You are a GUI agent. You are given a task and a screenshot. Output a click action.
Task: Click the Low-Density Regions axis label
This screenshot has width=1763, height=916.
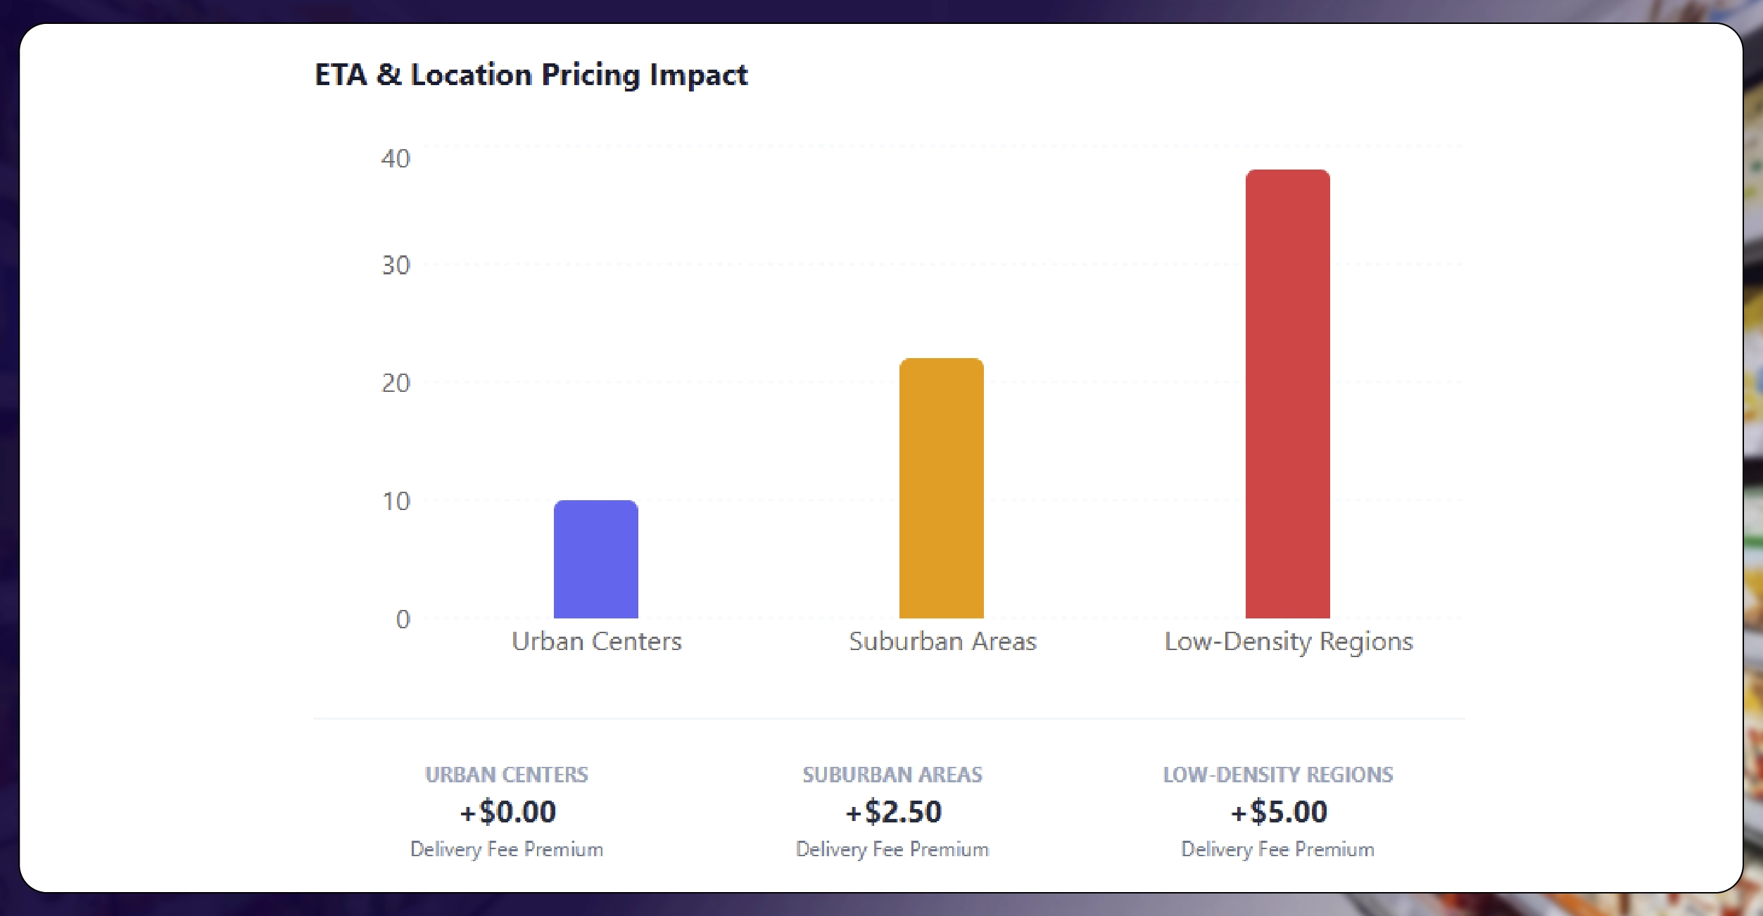pyautogui.click(x=1288, y=641)
